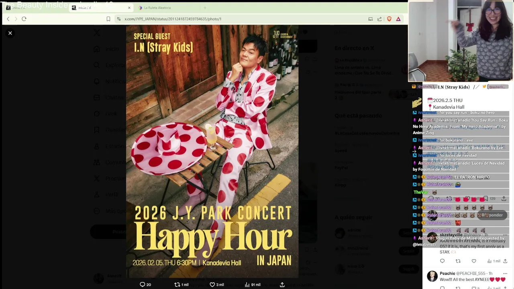Click chat message 'EL PATRON HIRITO'
Viewport: 514px width, 289px height.
click(x=472, y=177)
